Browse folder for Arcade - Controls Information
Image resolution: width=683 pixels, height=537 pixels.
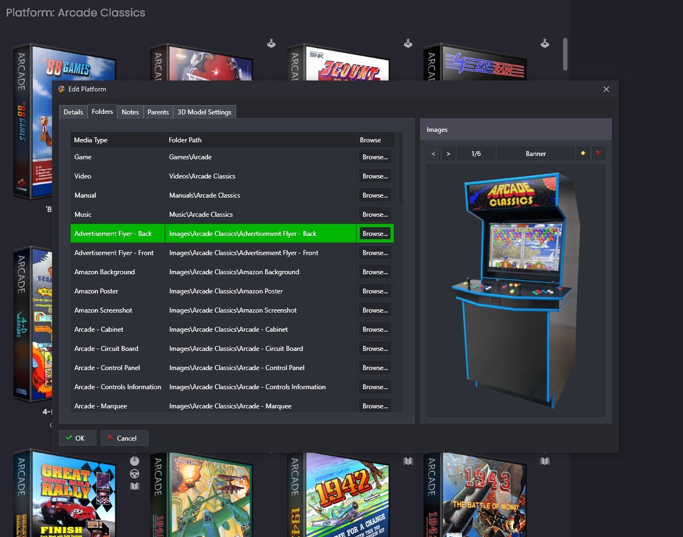(375, 387)
